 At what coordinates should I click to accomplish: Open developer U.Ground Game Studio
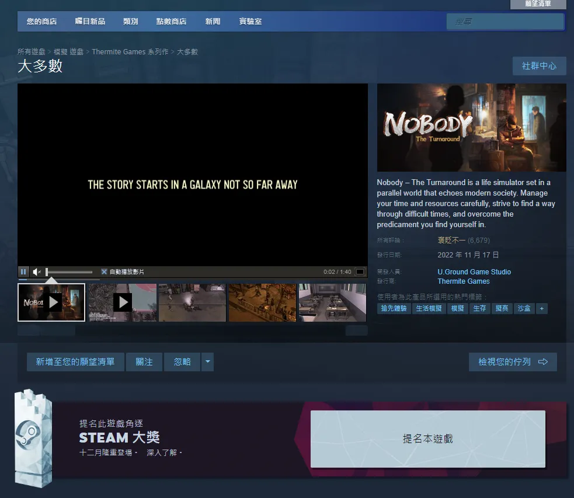[x=474, y=272]
